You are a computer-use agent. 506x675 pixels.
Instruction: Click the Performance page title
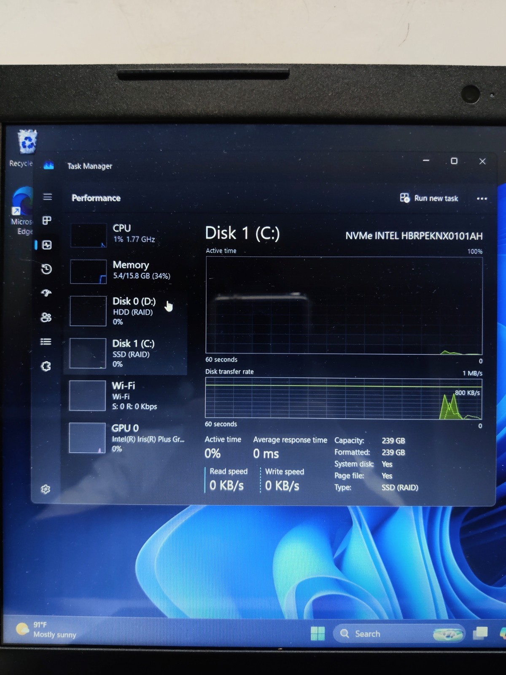pyautogui.click(x=96, y=198)
